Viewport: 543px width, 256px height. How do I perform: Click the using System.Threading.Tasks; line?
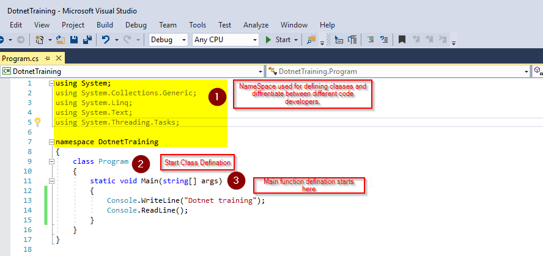(x=117, y=122)
